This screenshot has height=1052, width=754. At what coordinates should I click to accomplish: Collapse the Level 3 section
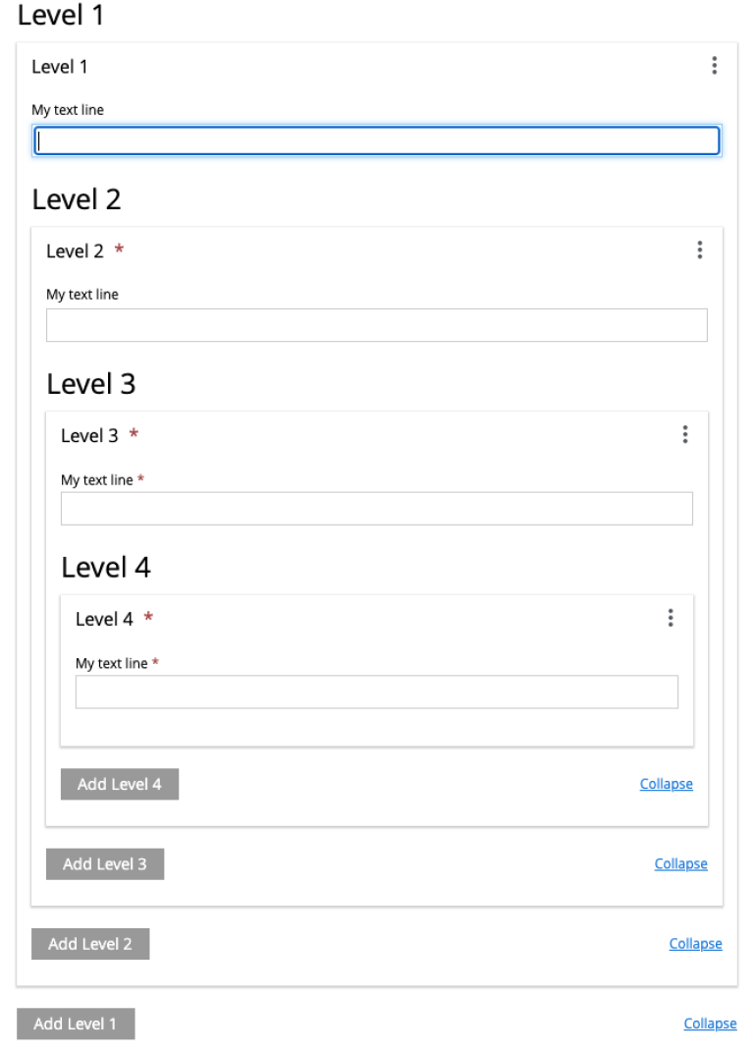coord(681,864)
